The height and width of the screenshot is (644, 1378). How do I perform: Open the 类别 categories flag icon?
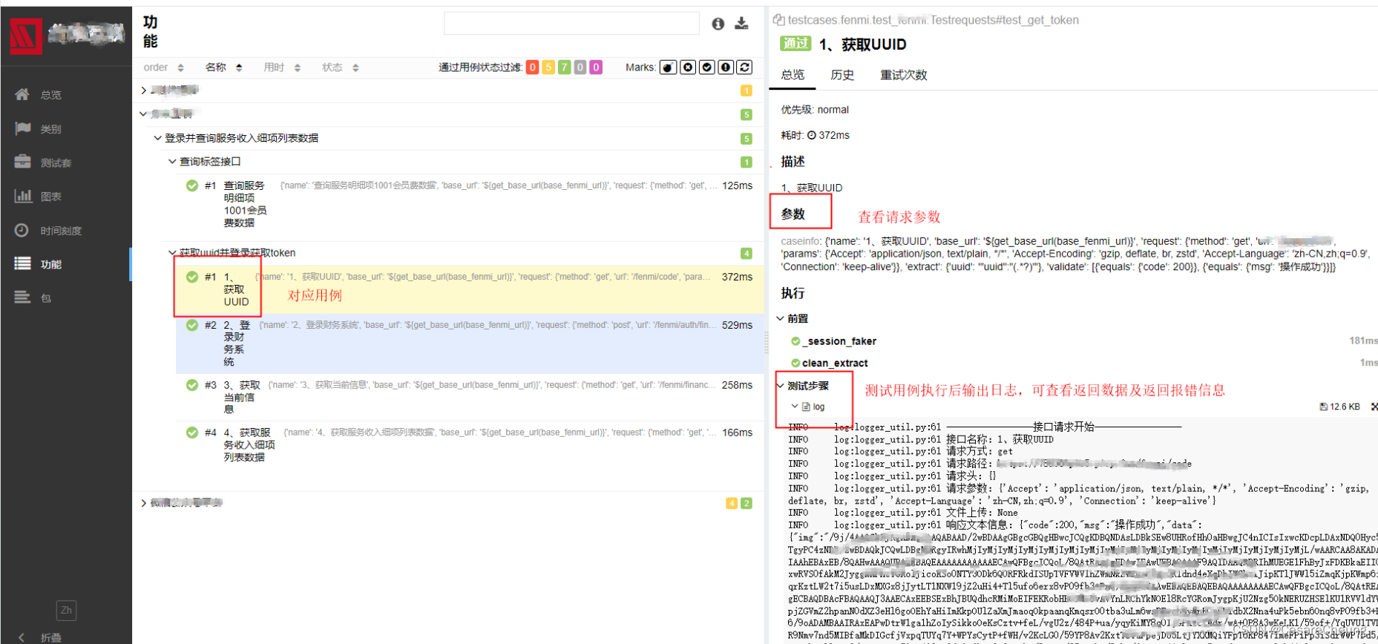point(23,128)
